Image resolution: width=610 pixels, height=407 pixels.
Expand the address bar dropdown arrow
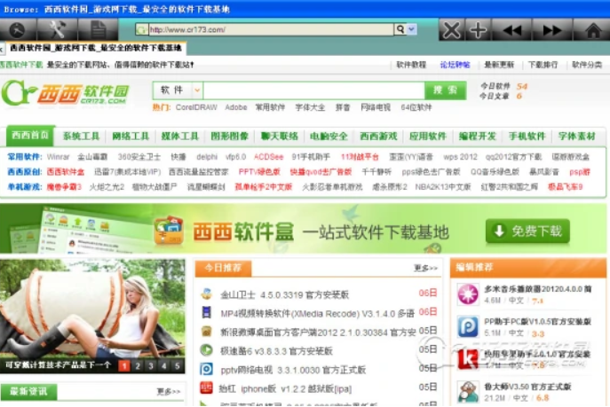click(x=412, y=29)
